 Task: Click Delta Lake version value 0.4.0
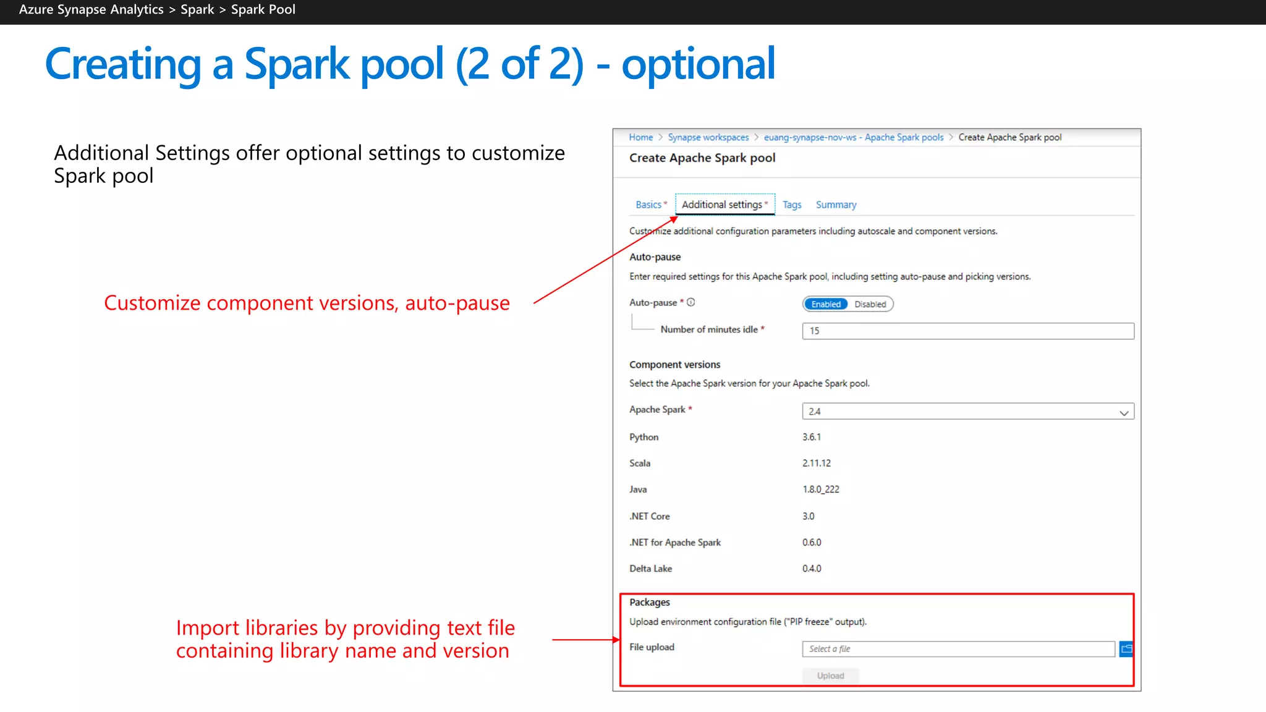point(812,569)
